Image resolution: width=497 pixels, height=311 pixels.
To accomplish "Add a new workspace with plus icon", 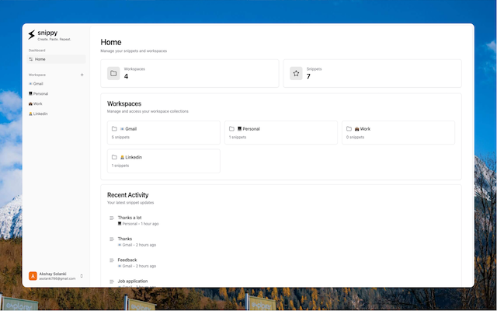I will tap(82, 75).
